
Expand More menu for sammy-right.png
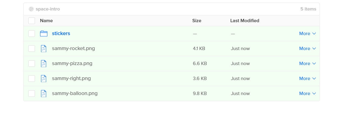308,79
